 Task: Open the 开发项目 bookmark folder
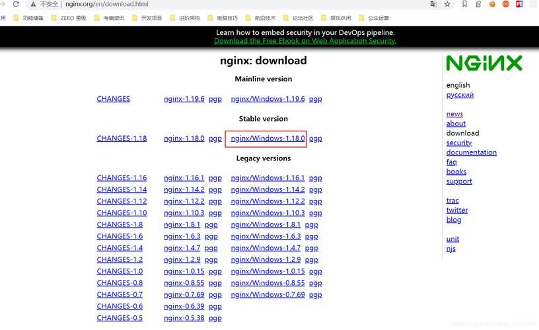coord(151,18)
